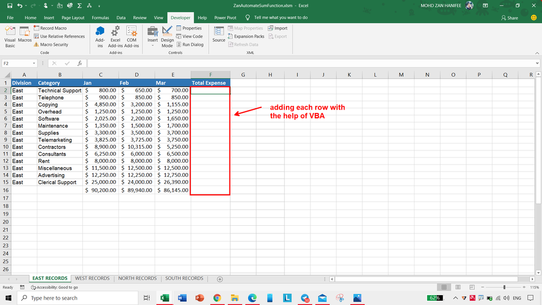
Task: Open the smiley feedback icon
Action: tap(534, 17)
